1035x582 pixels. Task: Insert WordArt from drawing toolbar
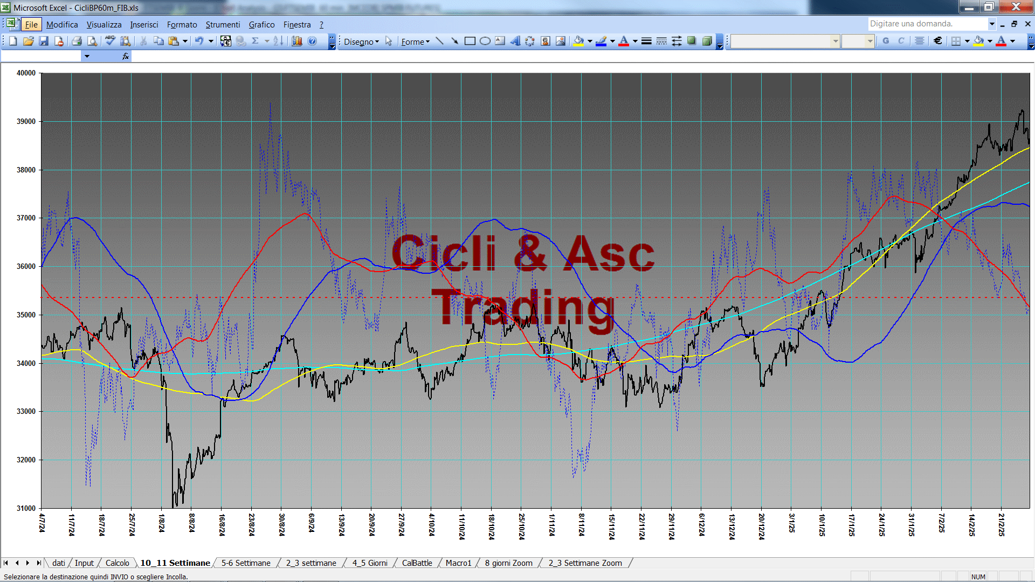point(515,41)
